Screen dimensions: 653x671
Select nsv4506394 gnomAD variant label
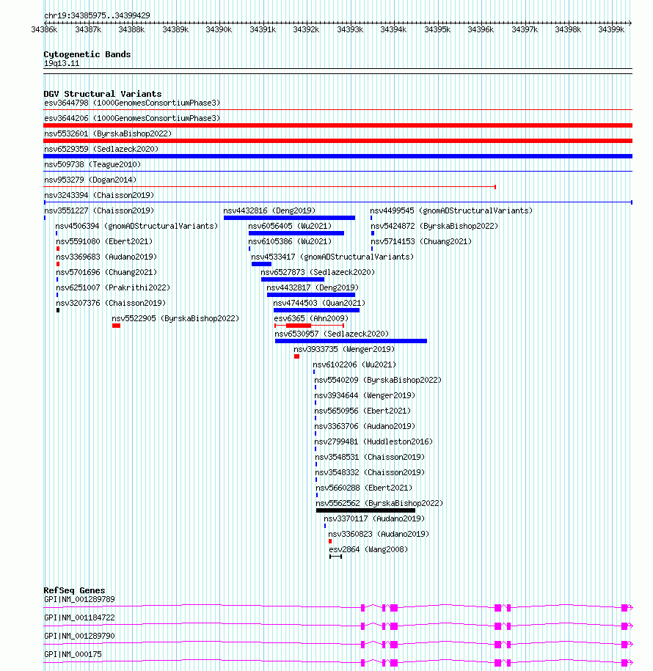pyautogui.click(x=136, y=227)
